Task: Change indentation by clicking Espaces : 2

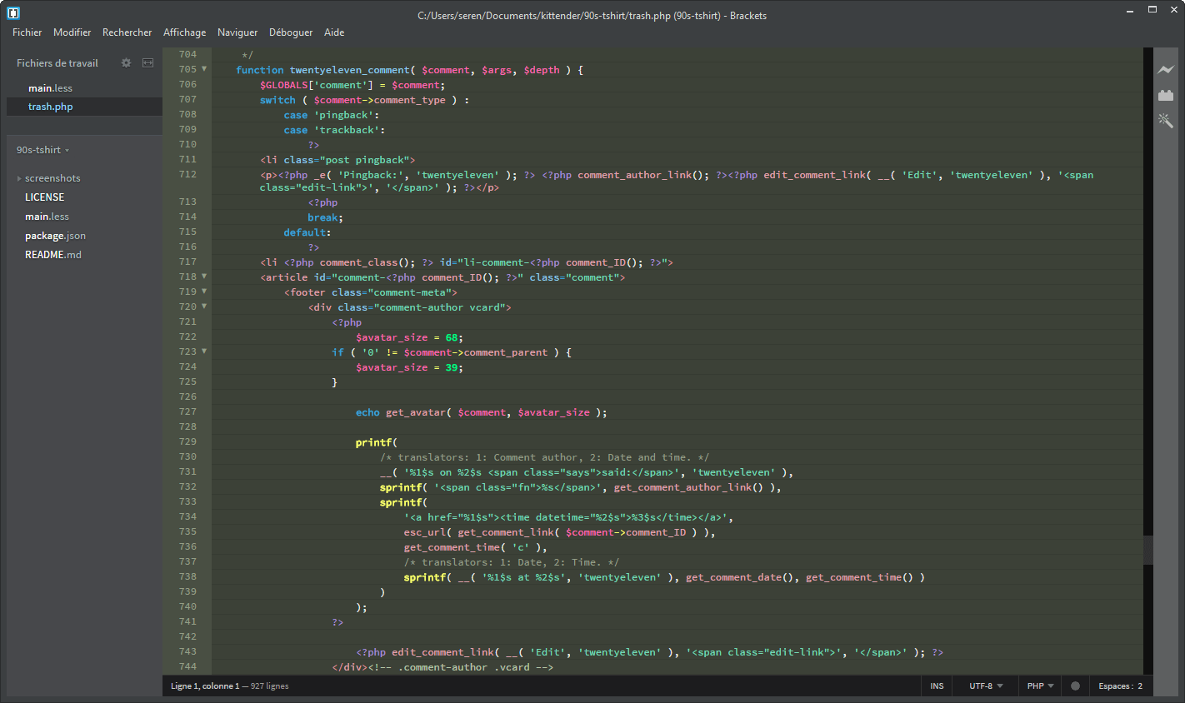Action: (x=1120, y=686)
